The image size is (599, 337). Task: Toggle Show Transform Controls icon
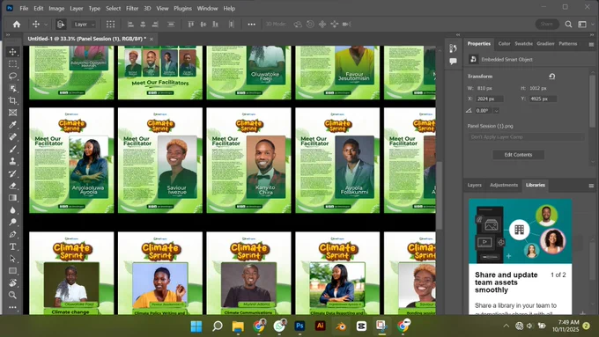pyautogui.click(x=110, y=25)
